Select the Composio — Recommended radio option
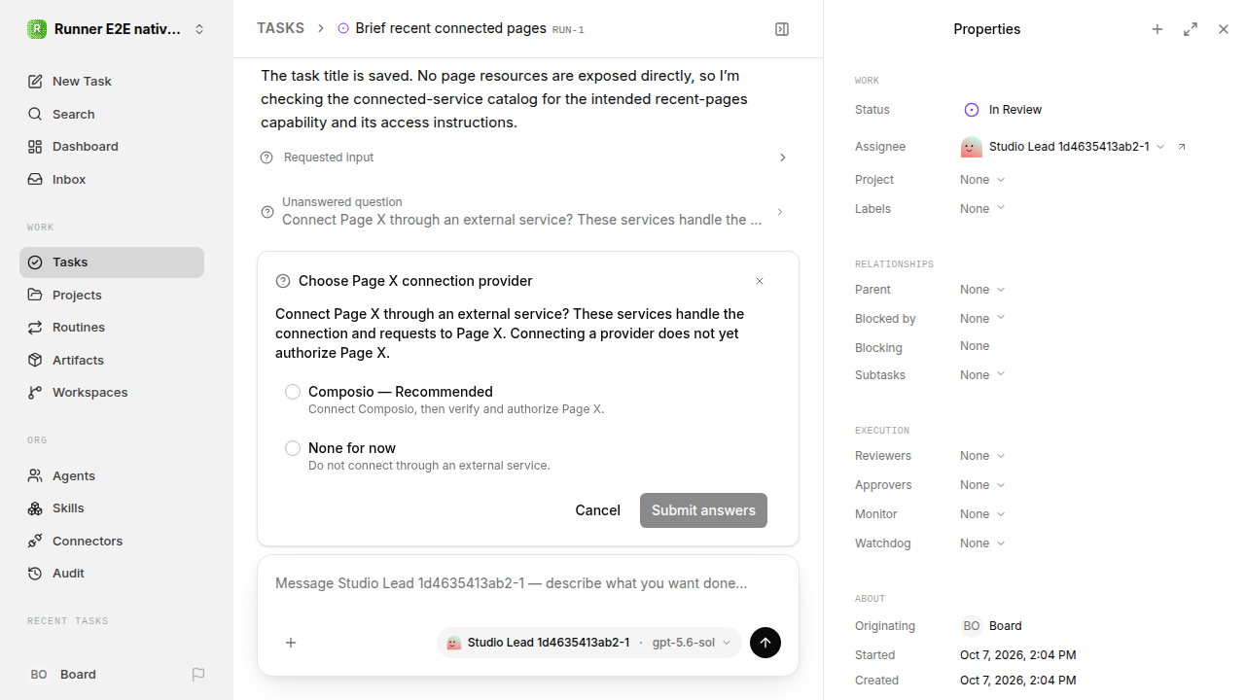 point(293,392)
